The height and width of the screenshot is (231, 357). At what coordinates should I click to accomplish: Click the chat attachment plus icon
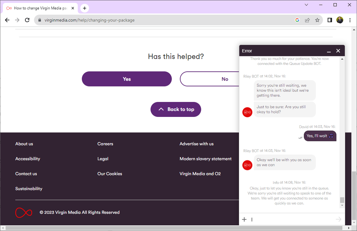244,220
